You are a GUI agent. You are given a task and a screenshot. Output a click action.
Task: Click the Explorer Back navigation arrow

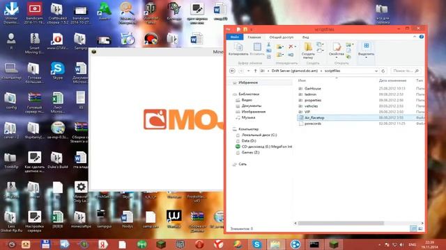[232, 71]
